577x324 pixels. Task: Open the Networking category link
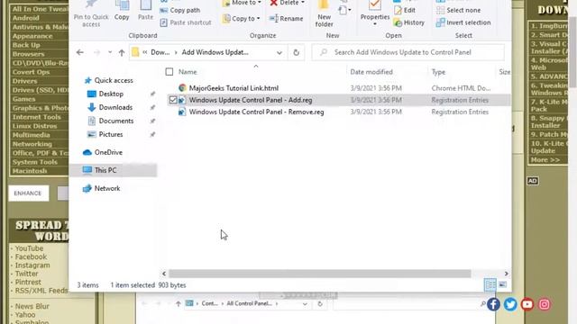(x=32, y=144)
